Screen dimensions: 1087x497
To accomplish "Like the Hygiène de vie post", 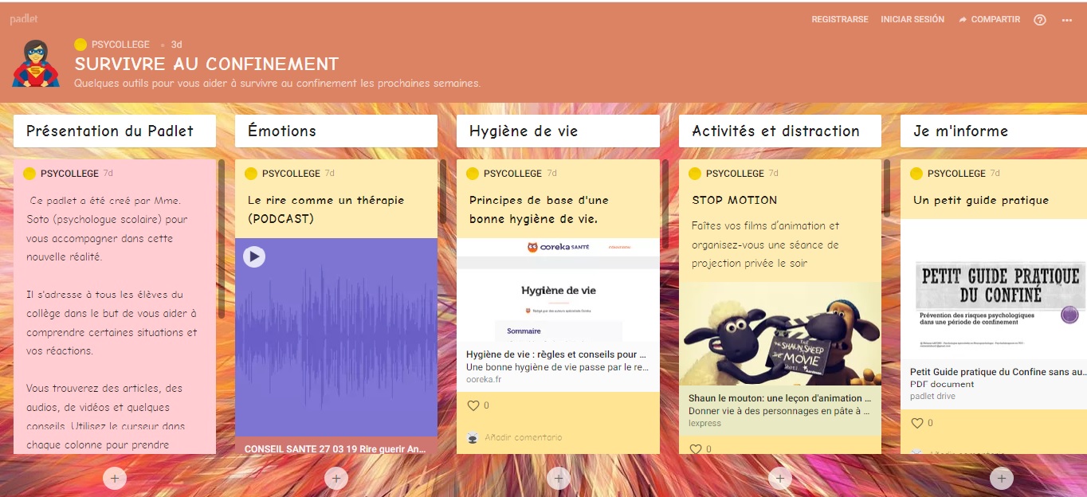I will tap(473, 405).
